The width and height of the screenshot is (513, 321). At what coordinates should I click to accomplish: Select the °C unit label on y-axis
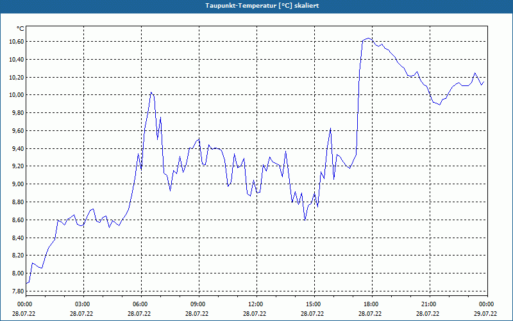click(x=21, y=29)
